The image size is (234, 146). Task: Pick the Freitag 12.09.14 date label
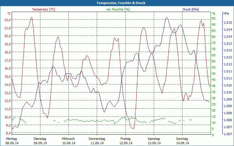click(125, 141)
